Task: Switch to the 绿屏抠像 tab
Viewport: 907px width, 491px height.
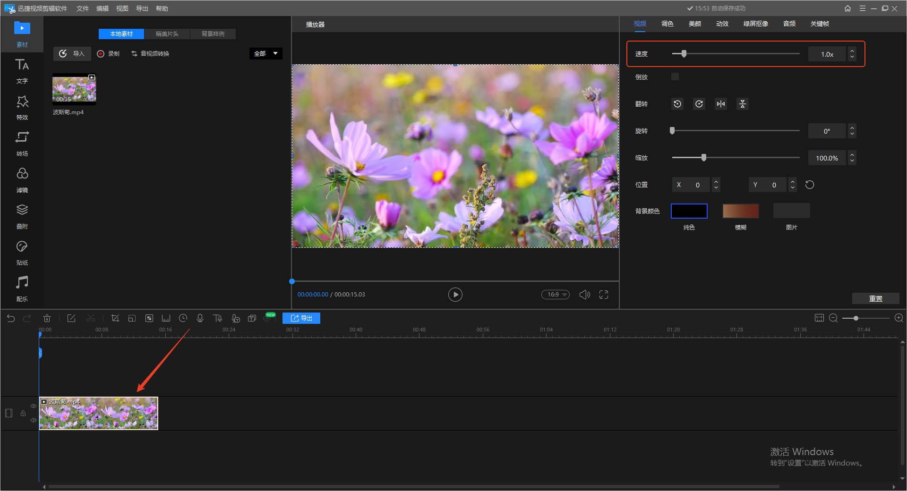Action: point(756,24)
